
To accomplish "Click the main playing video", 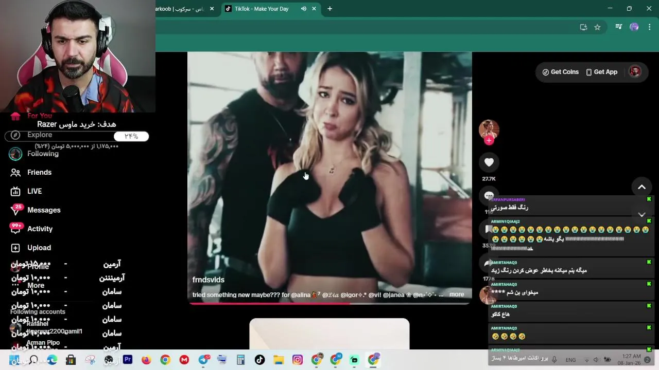I will pos(329,177).
